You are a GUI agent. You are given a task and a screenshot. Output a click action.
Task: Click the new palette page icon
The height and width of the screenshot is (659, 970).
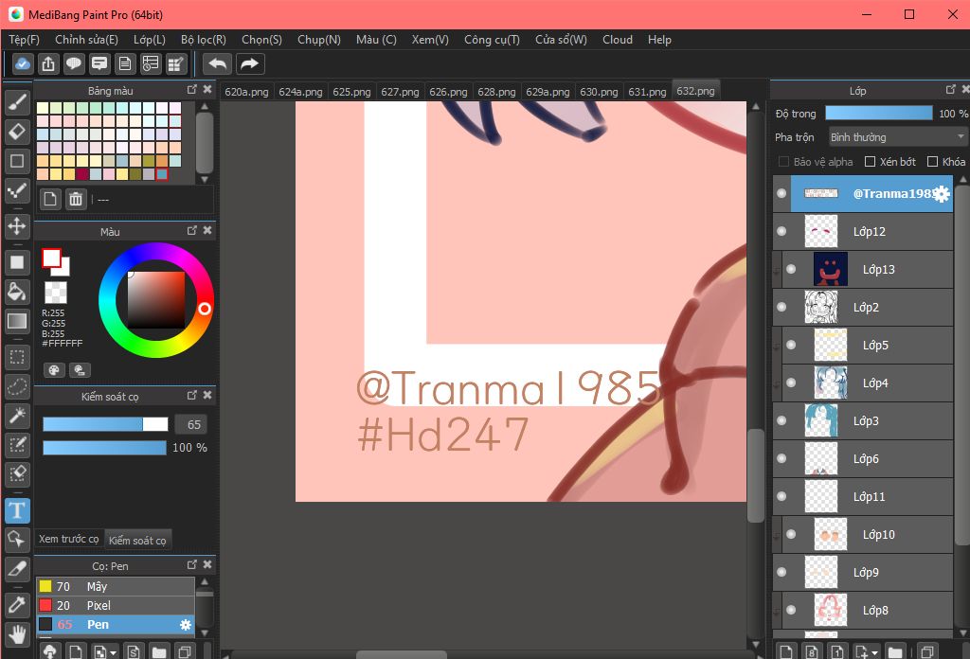pyautogui.click(x=50, y=199)
